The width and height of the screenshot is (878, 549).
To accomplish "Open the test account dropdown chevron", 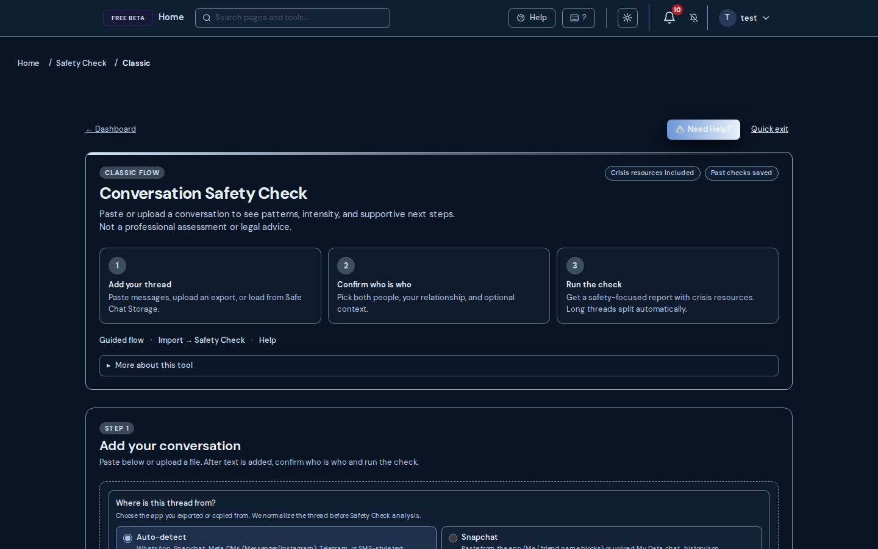I will coord(766,18).
